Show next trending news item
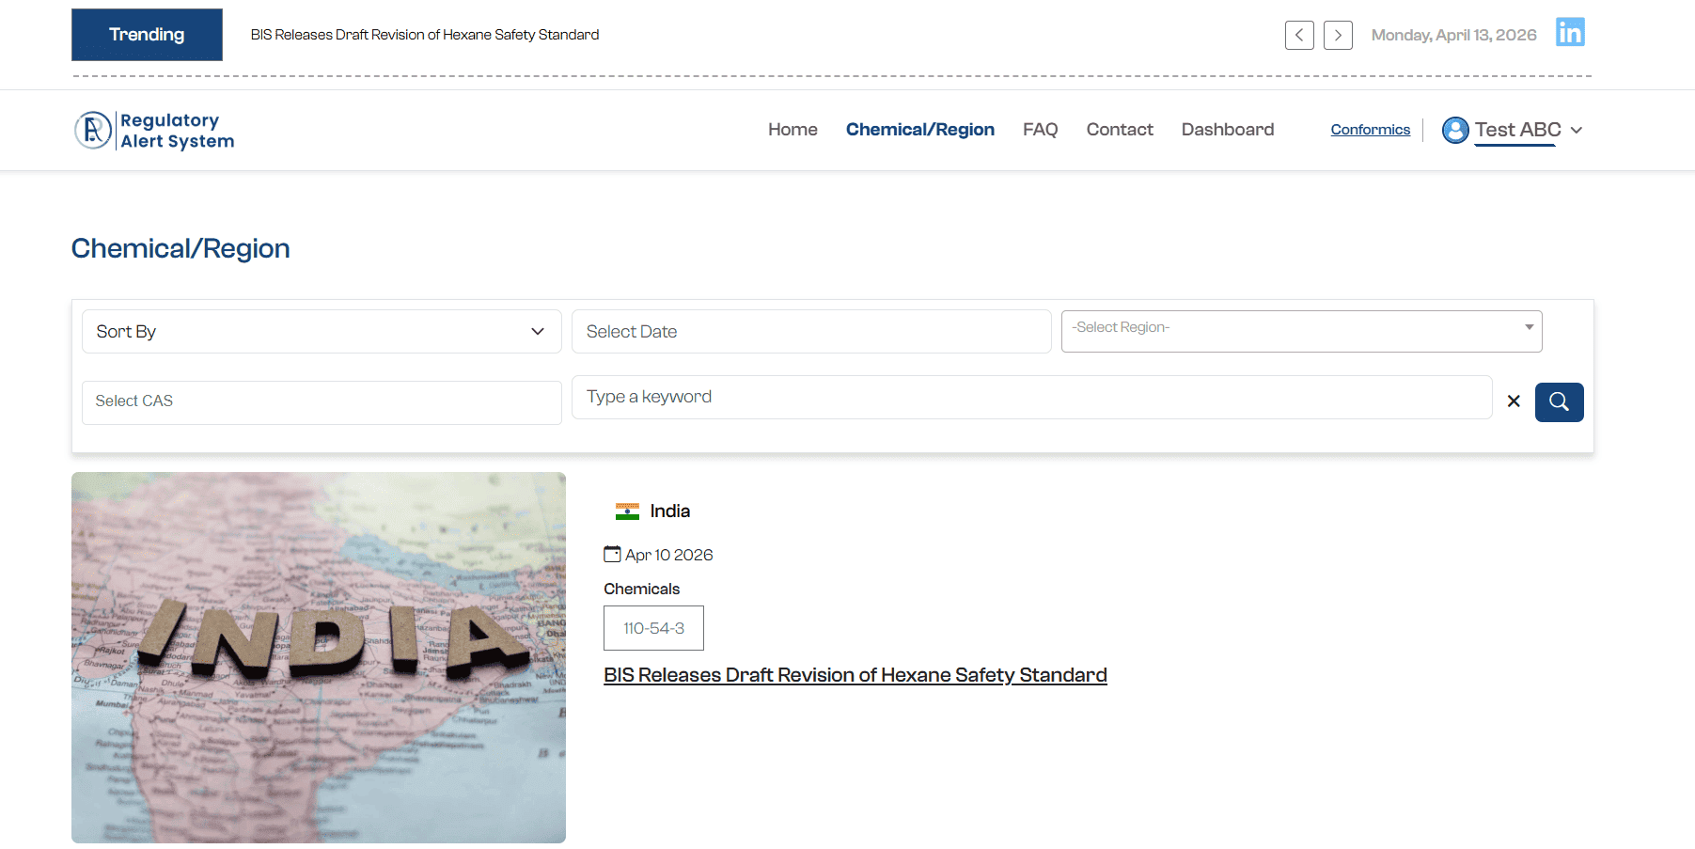The image size is (1695, 849). click(x=1338, y=35)
